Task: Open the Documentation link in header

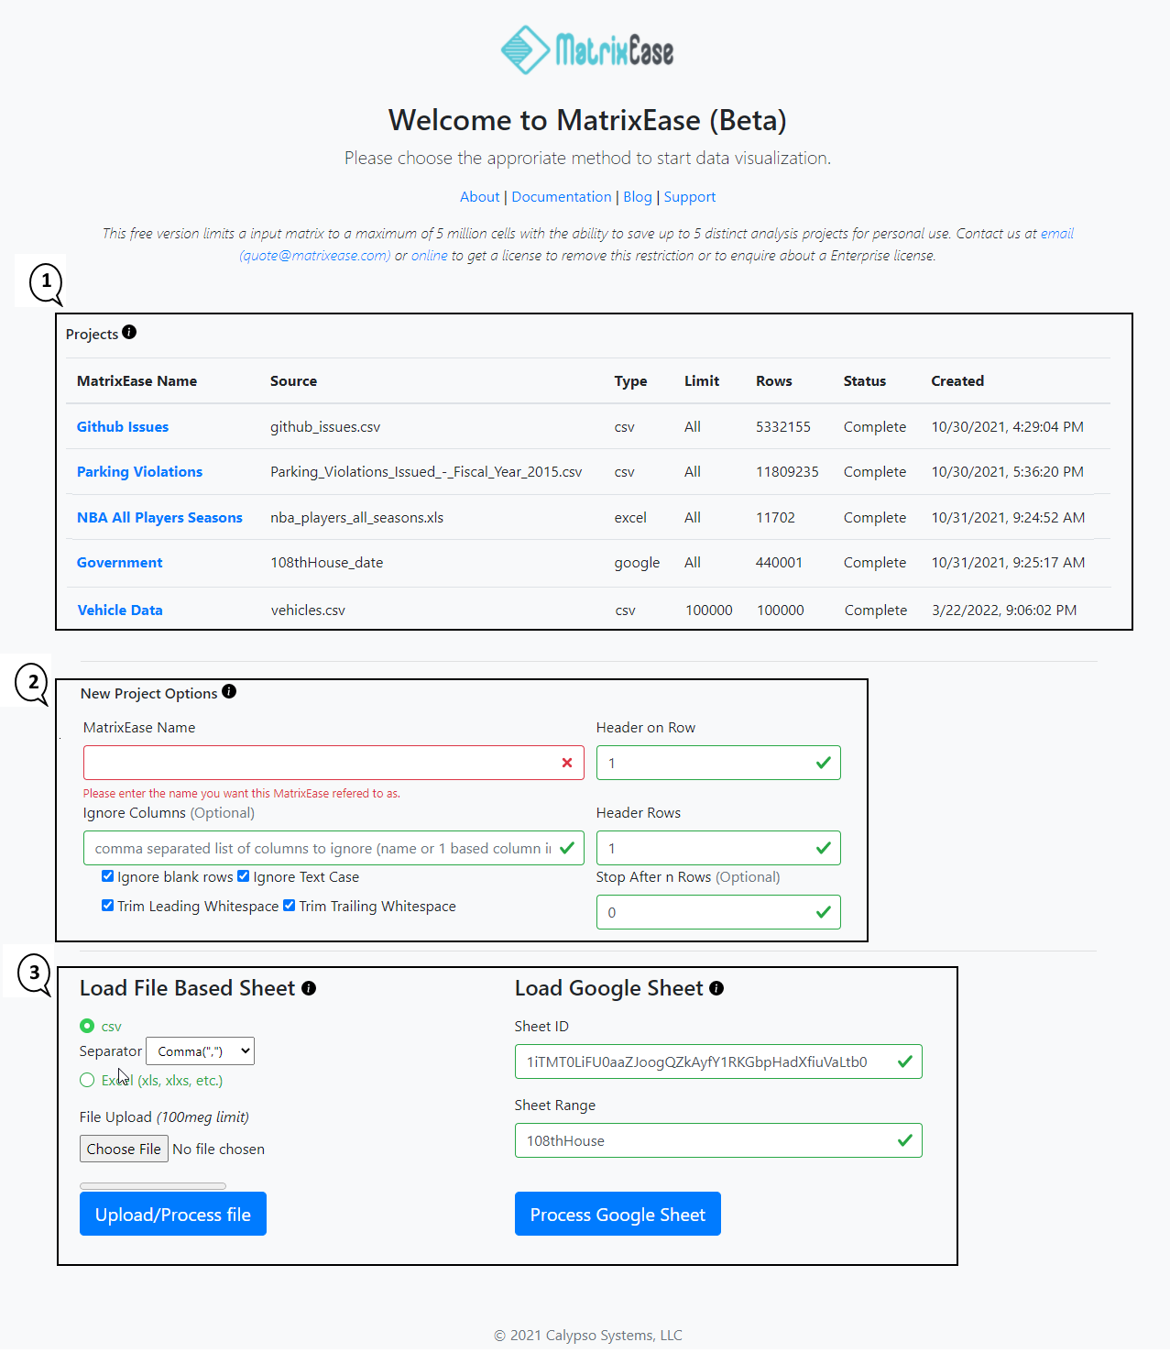Action: click(x=561, y=197)
